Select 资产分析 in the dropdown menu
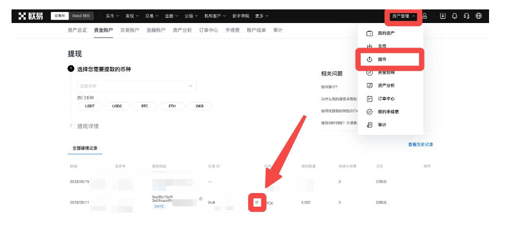Viewport: 510px width, 238px height. [386, 85]
